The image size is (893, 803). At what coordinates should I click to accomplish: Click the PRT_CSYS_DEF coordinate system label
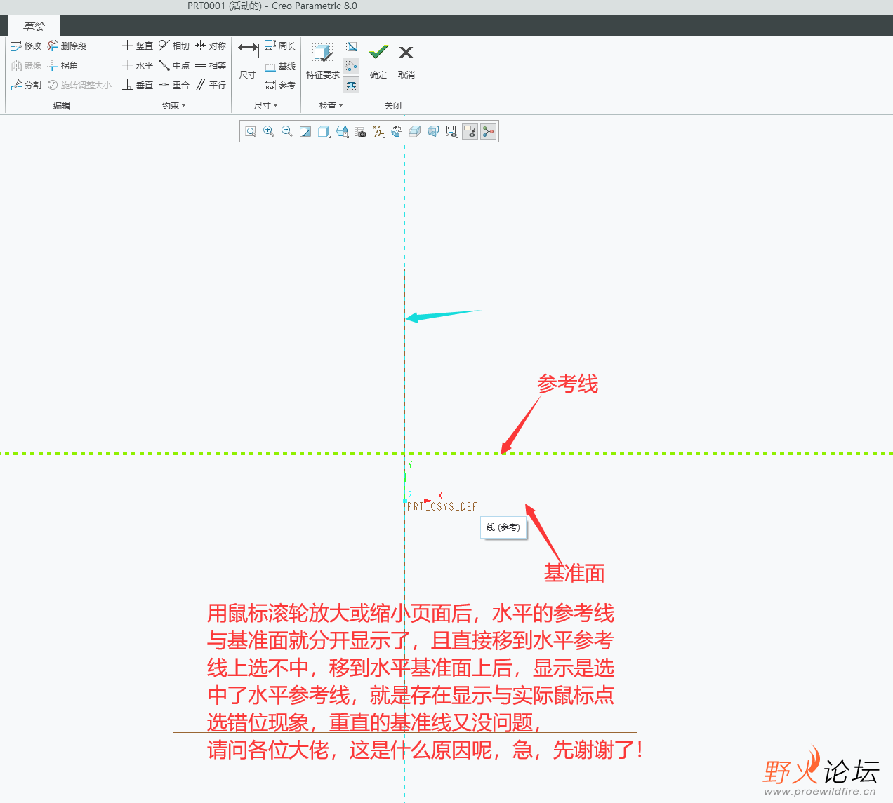442,507
